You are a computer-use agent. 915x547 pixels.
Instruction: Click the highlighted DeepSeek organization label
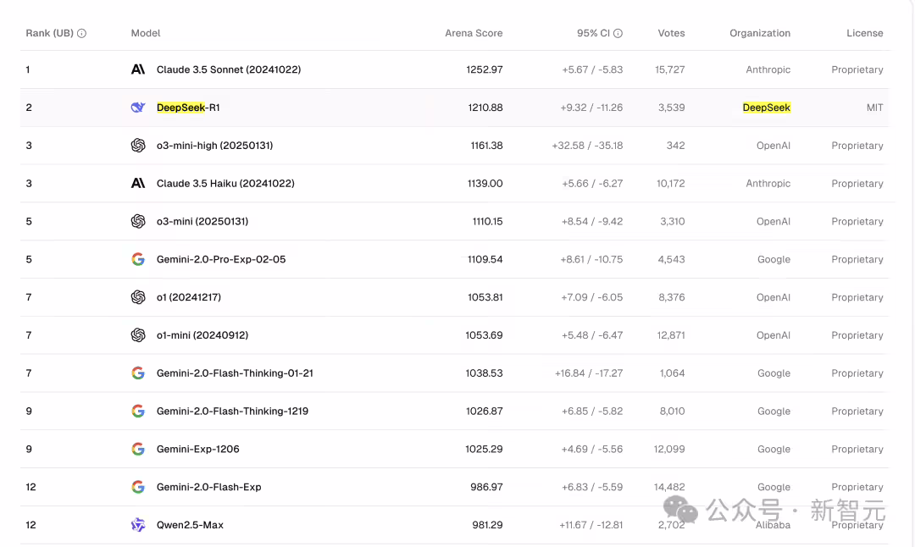tap(767, 108)
